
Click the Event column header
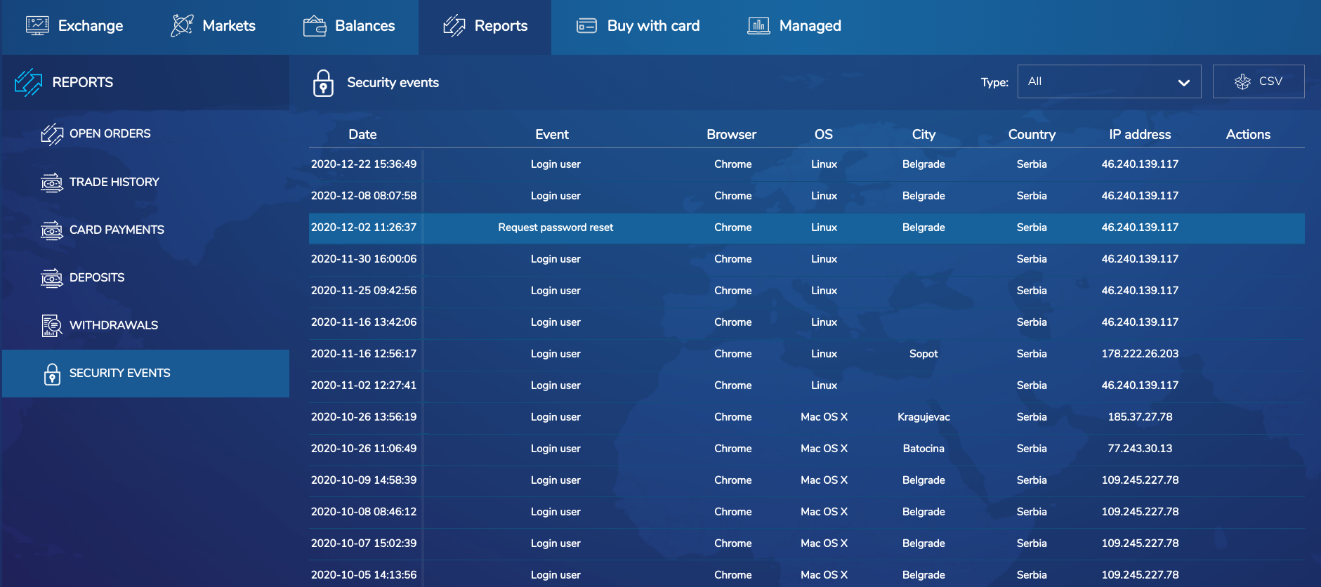[552, 134]
